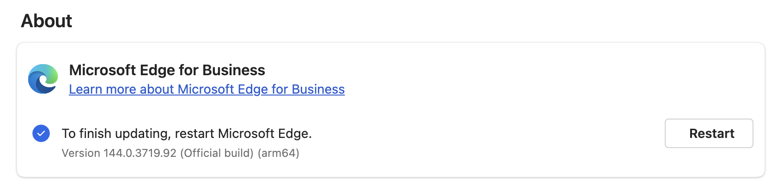Restart Microsoft Edge to finish updating
This screenshot has height=191, width=777.
coord(709,133)
